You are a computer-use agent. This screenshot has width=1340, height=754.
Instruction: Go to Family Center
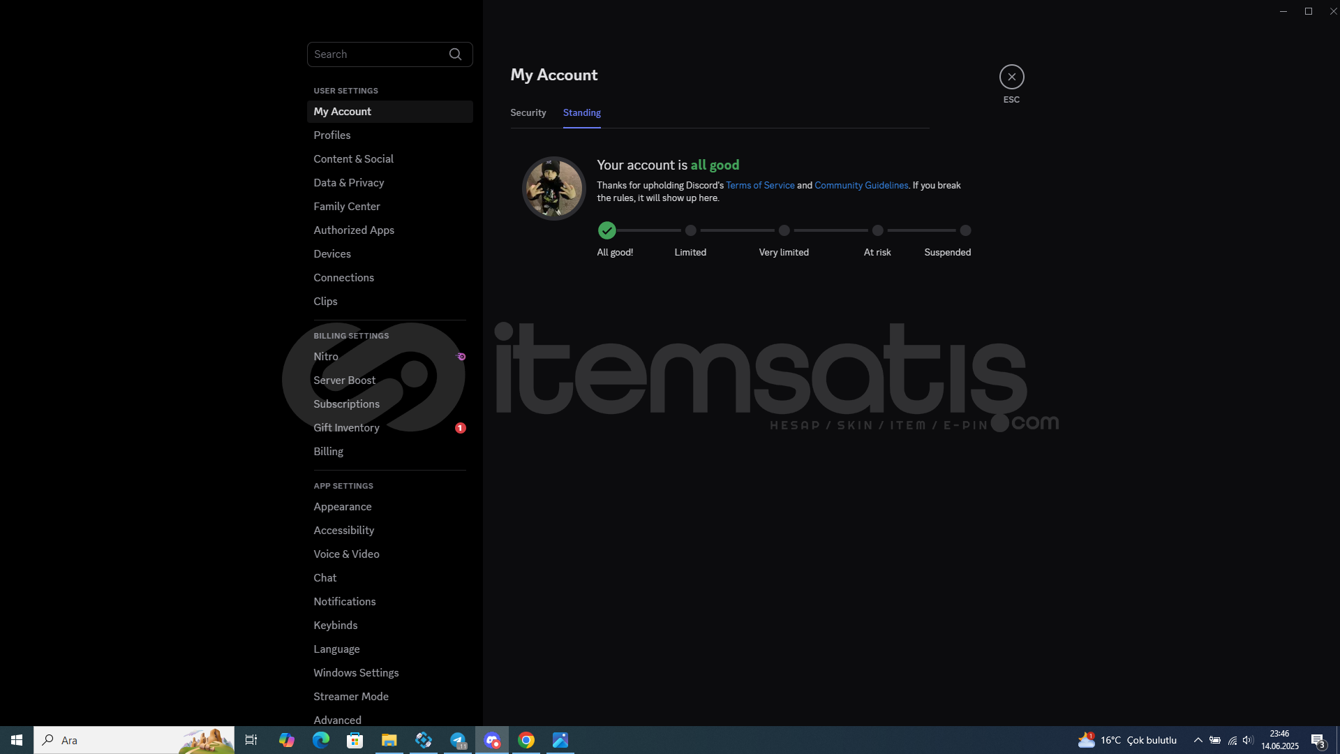(390, 207)
